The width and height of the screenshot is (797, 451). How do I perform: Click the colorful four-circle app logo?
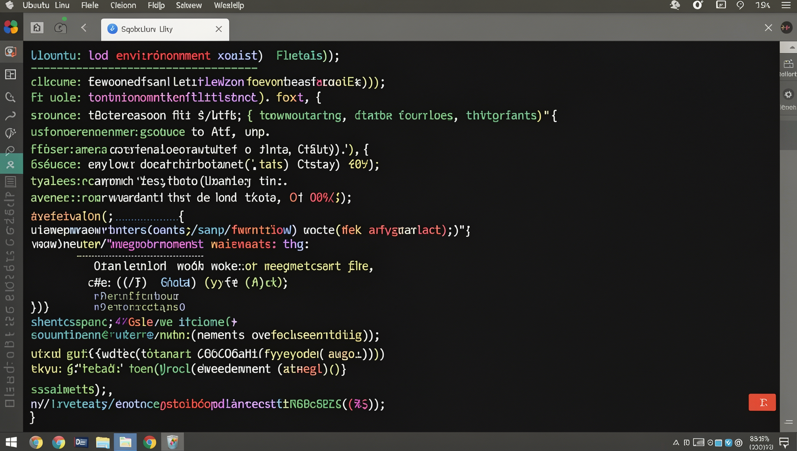pos(10,27)
